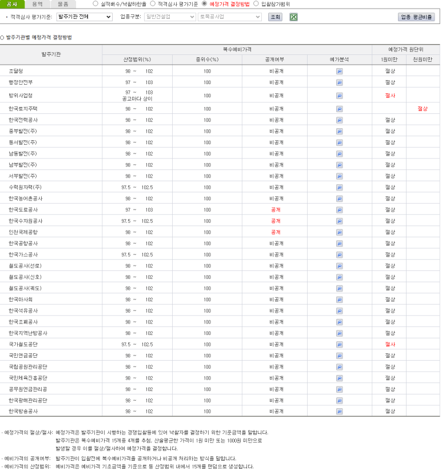This screenshot has height=474, width=442.
Task: Open 예가분석 magnifier for 국립공원관리공단 row
Action: (339, 367)
